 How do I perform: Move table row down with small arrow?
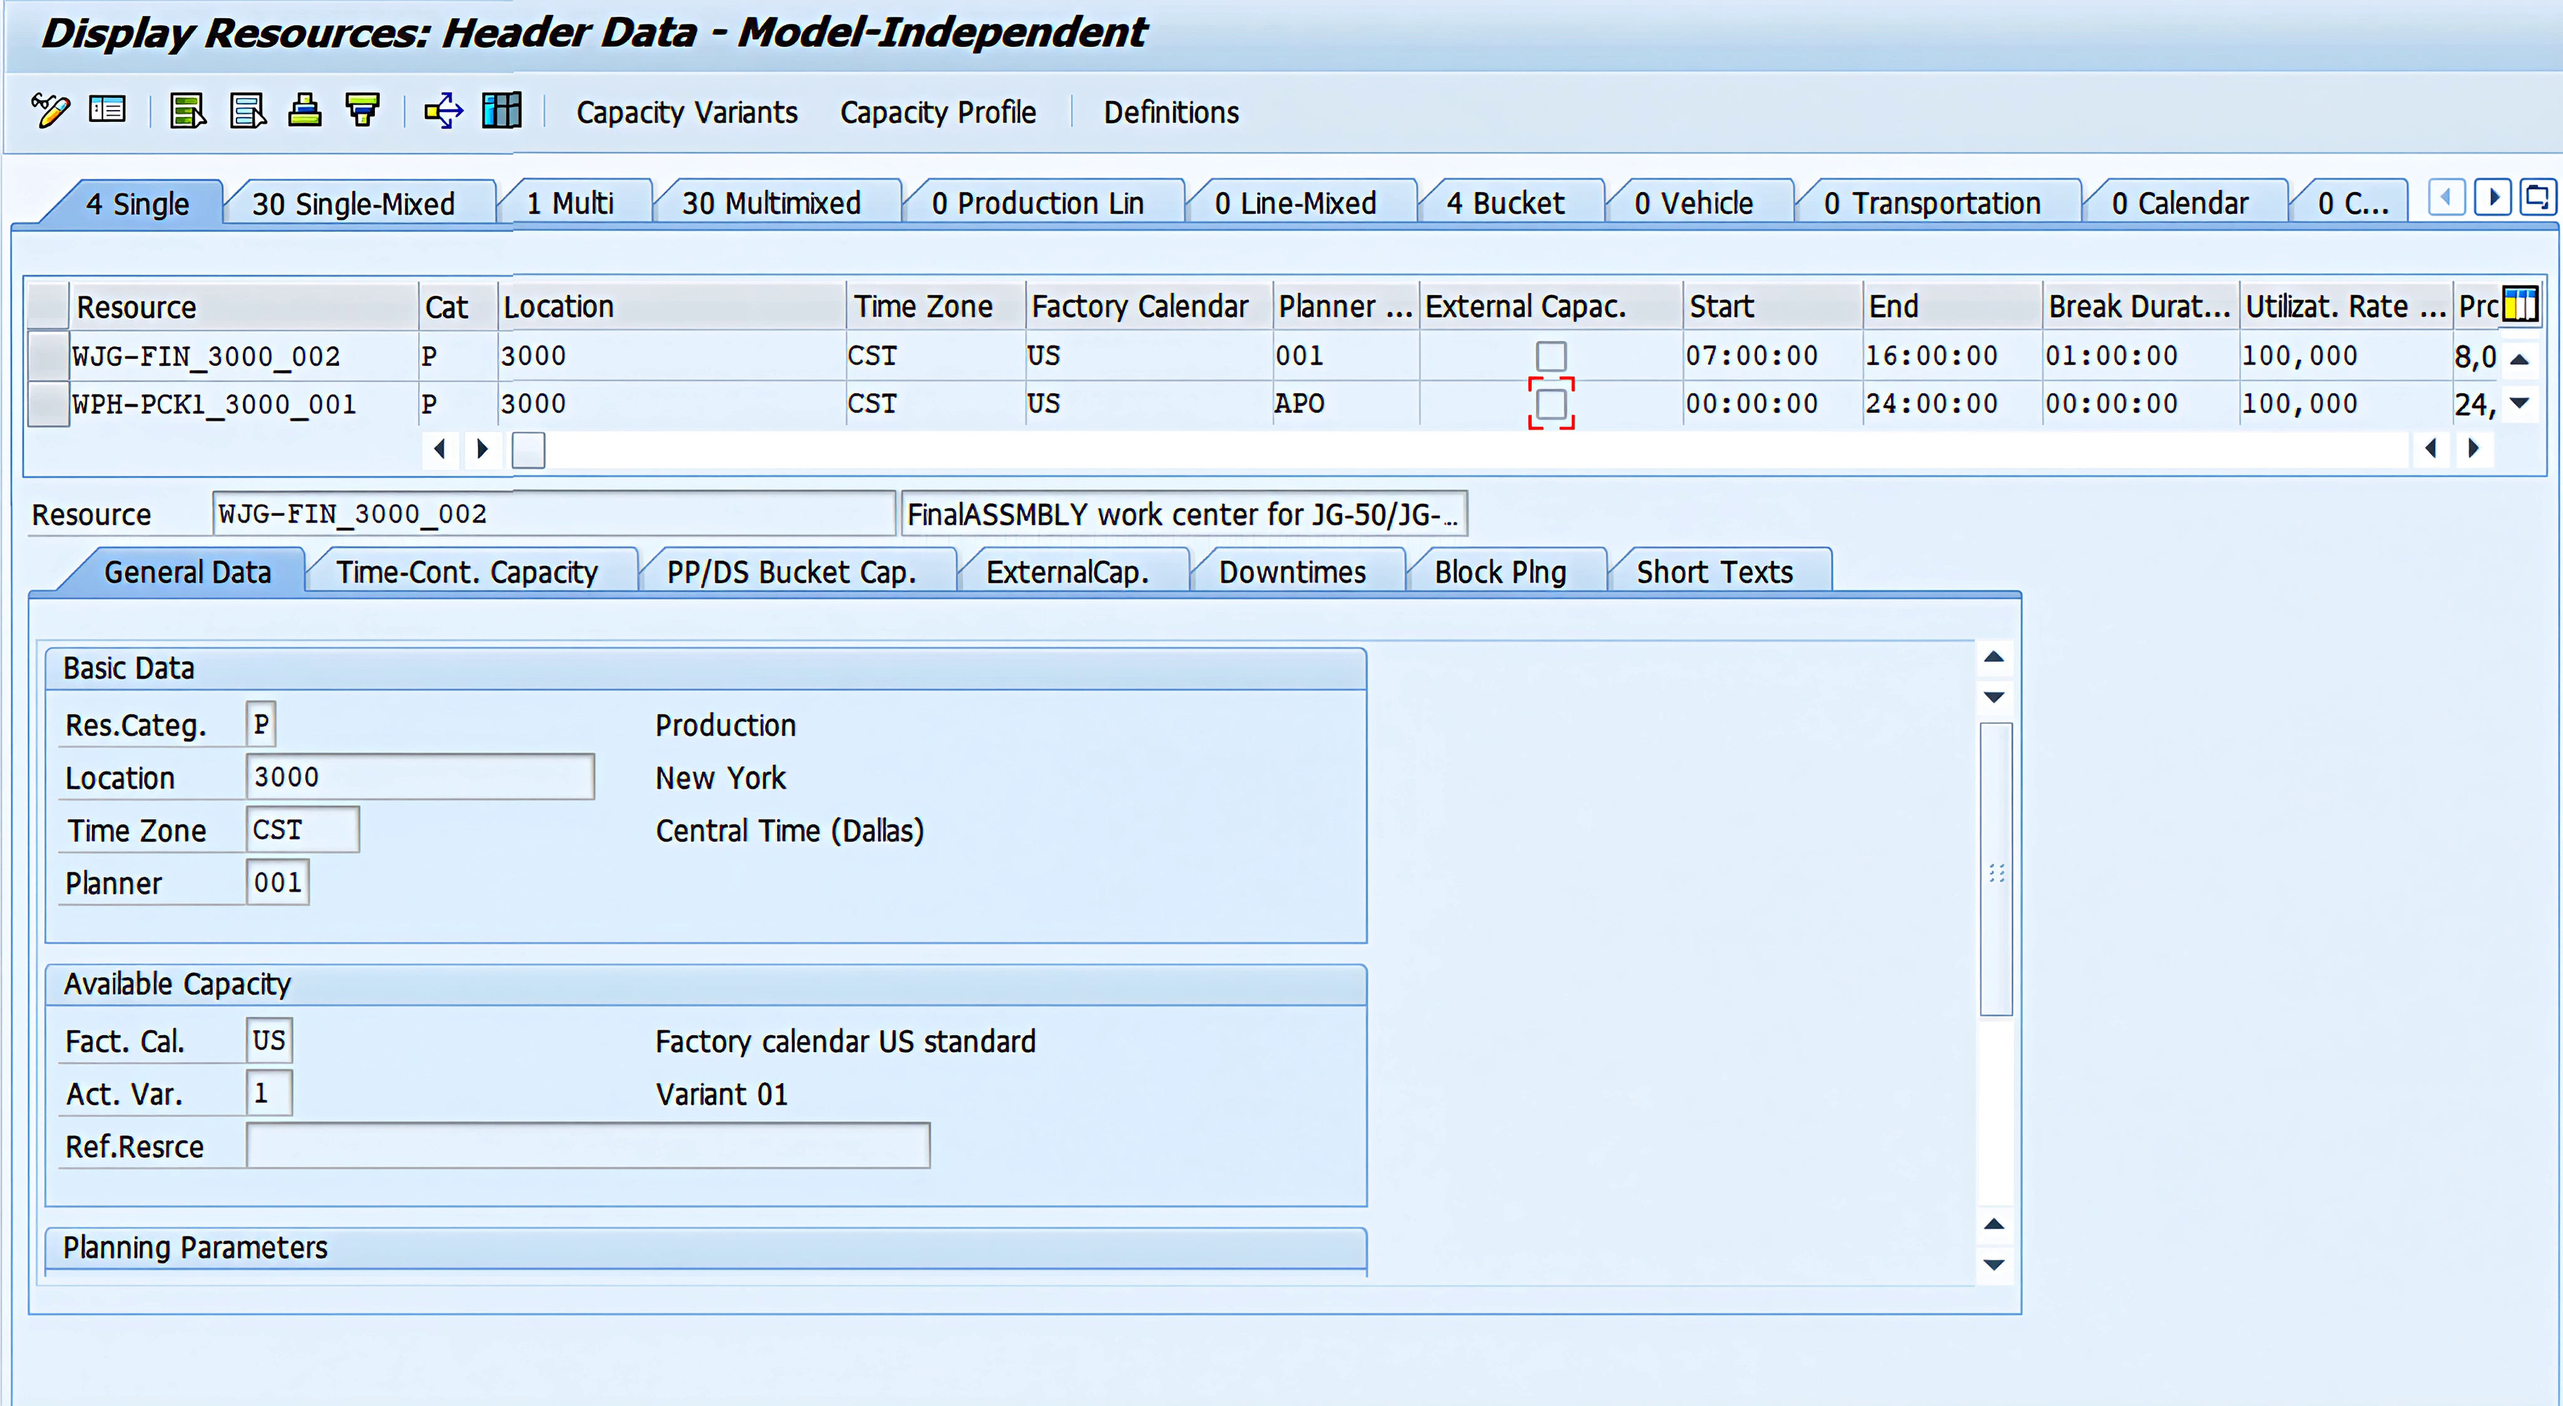(x=2519, y=403)
